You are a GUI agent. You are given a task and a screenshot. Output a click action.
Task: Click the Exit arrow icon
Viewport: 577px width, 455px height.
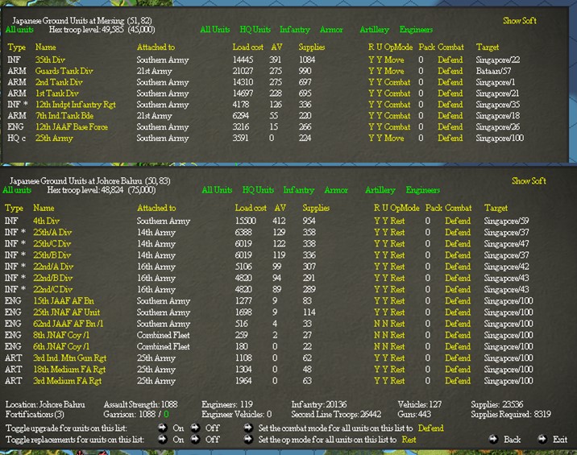pos(542,439)
